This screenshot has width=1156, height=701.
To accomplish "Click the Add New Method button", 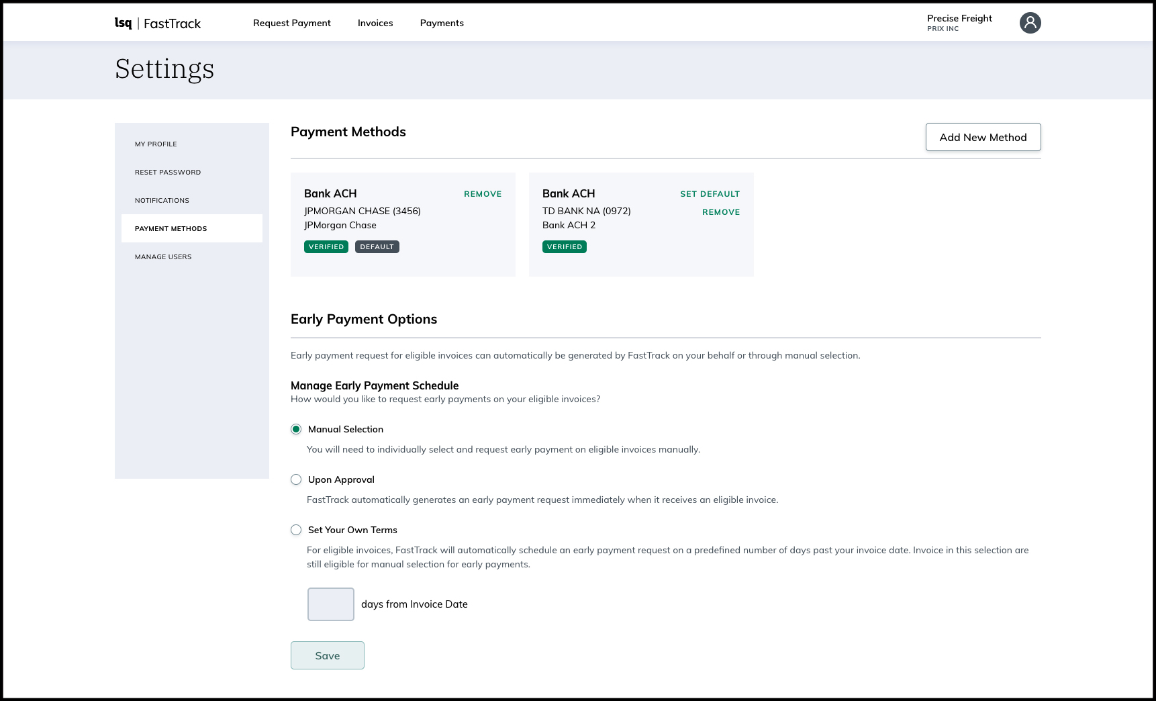I will 983,137.
